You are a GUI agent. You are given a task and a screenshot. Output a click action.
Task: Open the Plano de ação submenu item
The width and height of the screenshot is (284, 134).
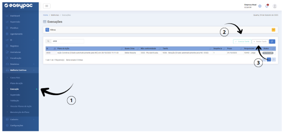[16, 83]
